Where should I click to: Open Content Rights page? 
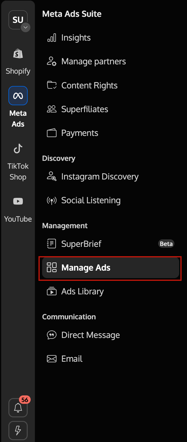[89, 85]
